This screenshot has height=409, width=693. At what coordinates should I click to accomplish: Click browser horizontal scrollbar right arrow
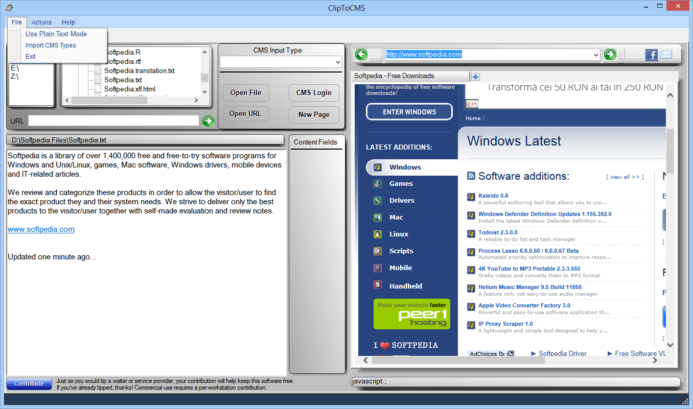pyautogui.click(x=656, y=360)
